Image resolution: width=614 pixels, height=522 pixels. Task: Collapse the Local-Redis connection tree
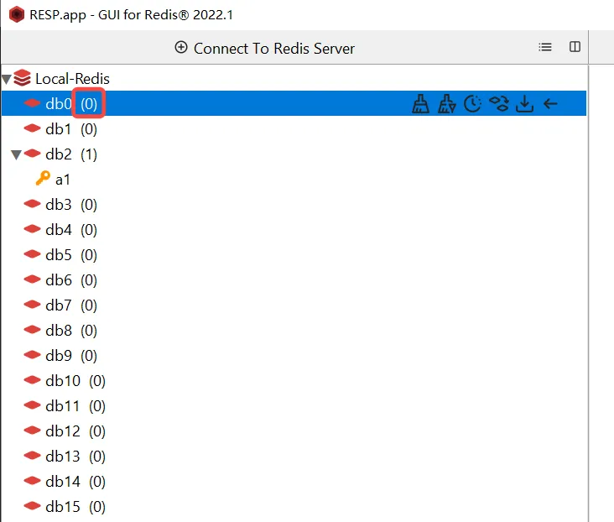(x=7, y=79)
